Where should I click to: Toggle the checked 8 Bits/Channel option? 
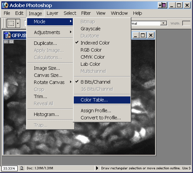click(102, 82)
